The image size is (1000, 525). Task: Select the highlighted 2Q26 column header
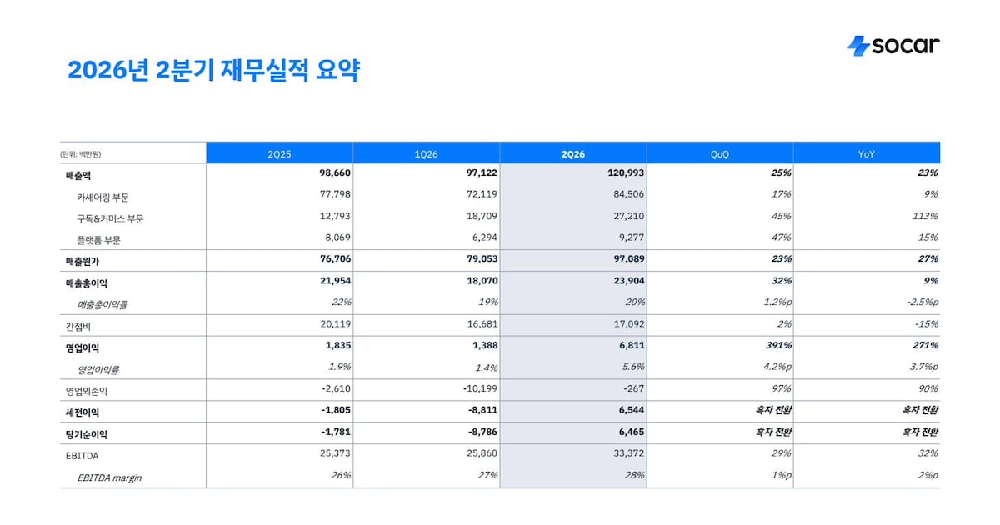(x=573, y=154)
